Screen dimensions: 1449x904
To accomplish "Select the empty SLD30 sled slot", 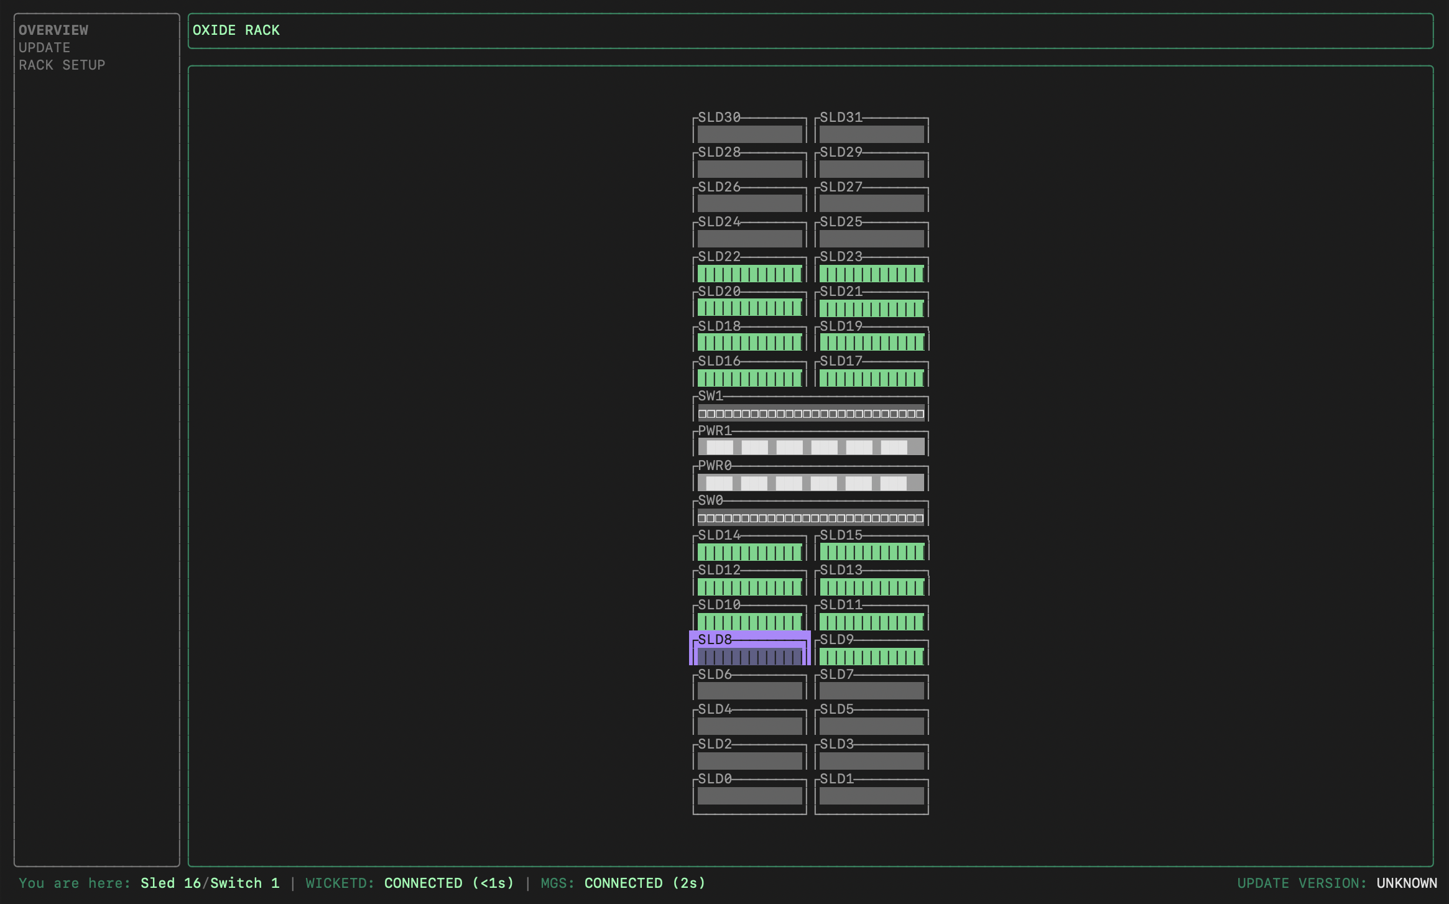I will click(749, 134).
